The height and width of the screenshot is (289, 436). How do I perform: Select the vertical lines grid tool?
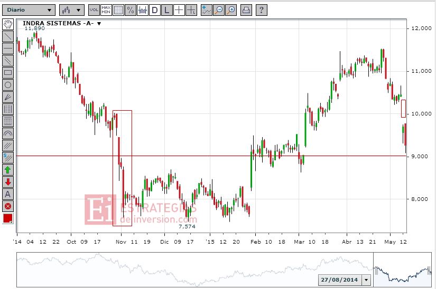pos(8,109)
